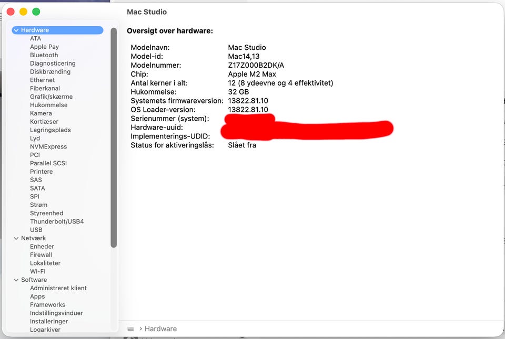
Task: Click Hardware in bottom path bar
Action: (x=160, y=329)
